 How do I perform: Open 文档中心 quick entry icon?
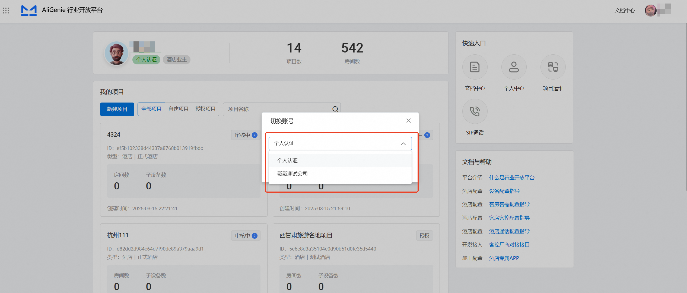coord(475,67)
